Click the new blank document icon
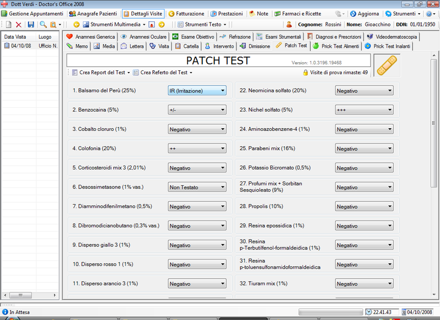440x320 pixels. (9, 25)
